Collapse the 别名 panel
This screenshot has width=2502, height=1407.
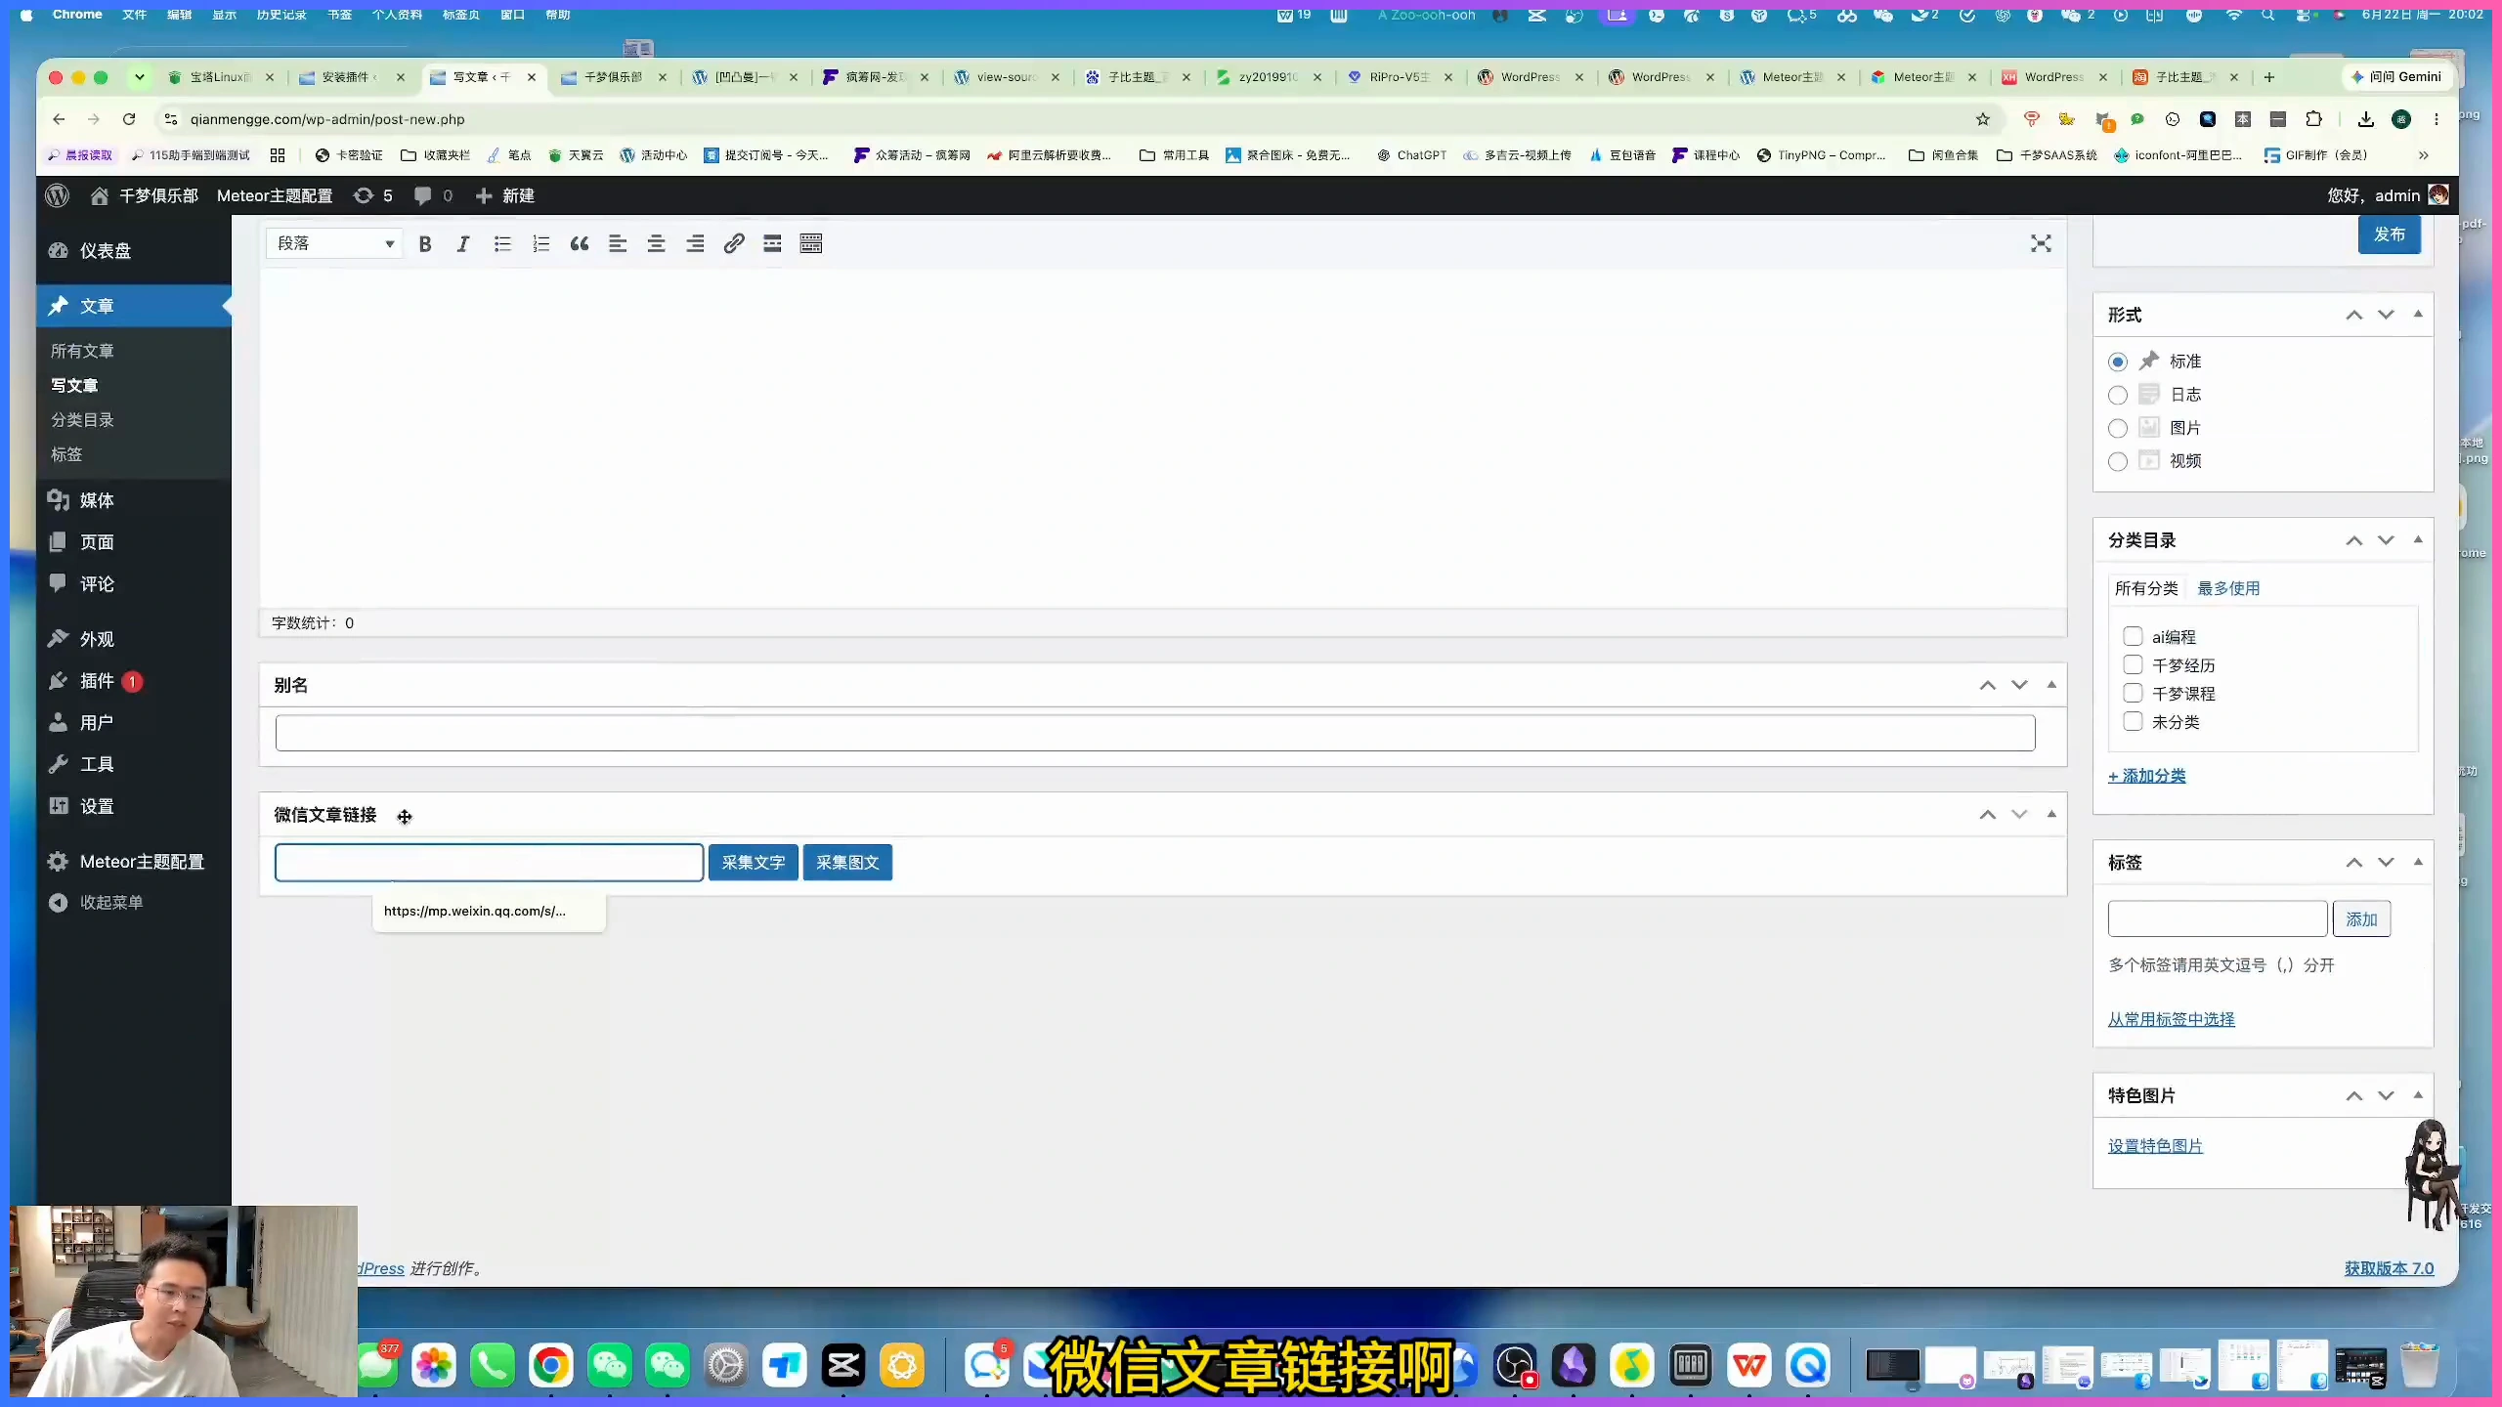pyautogui.click(x=2051, y=686)
